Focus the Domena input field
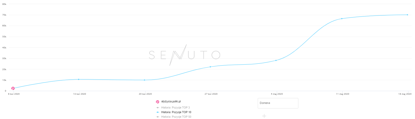Screen dimensions: 415x119 point(278,103)
